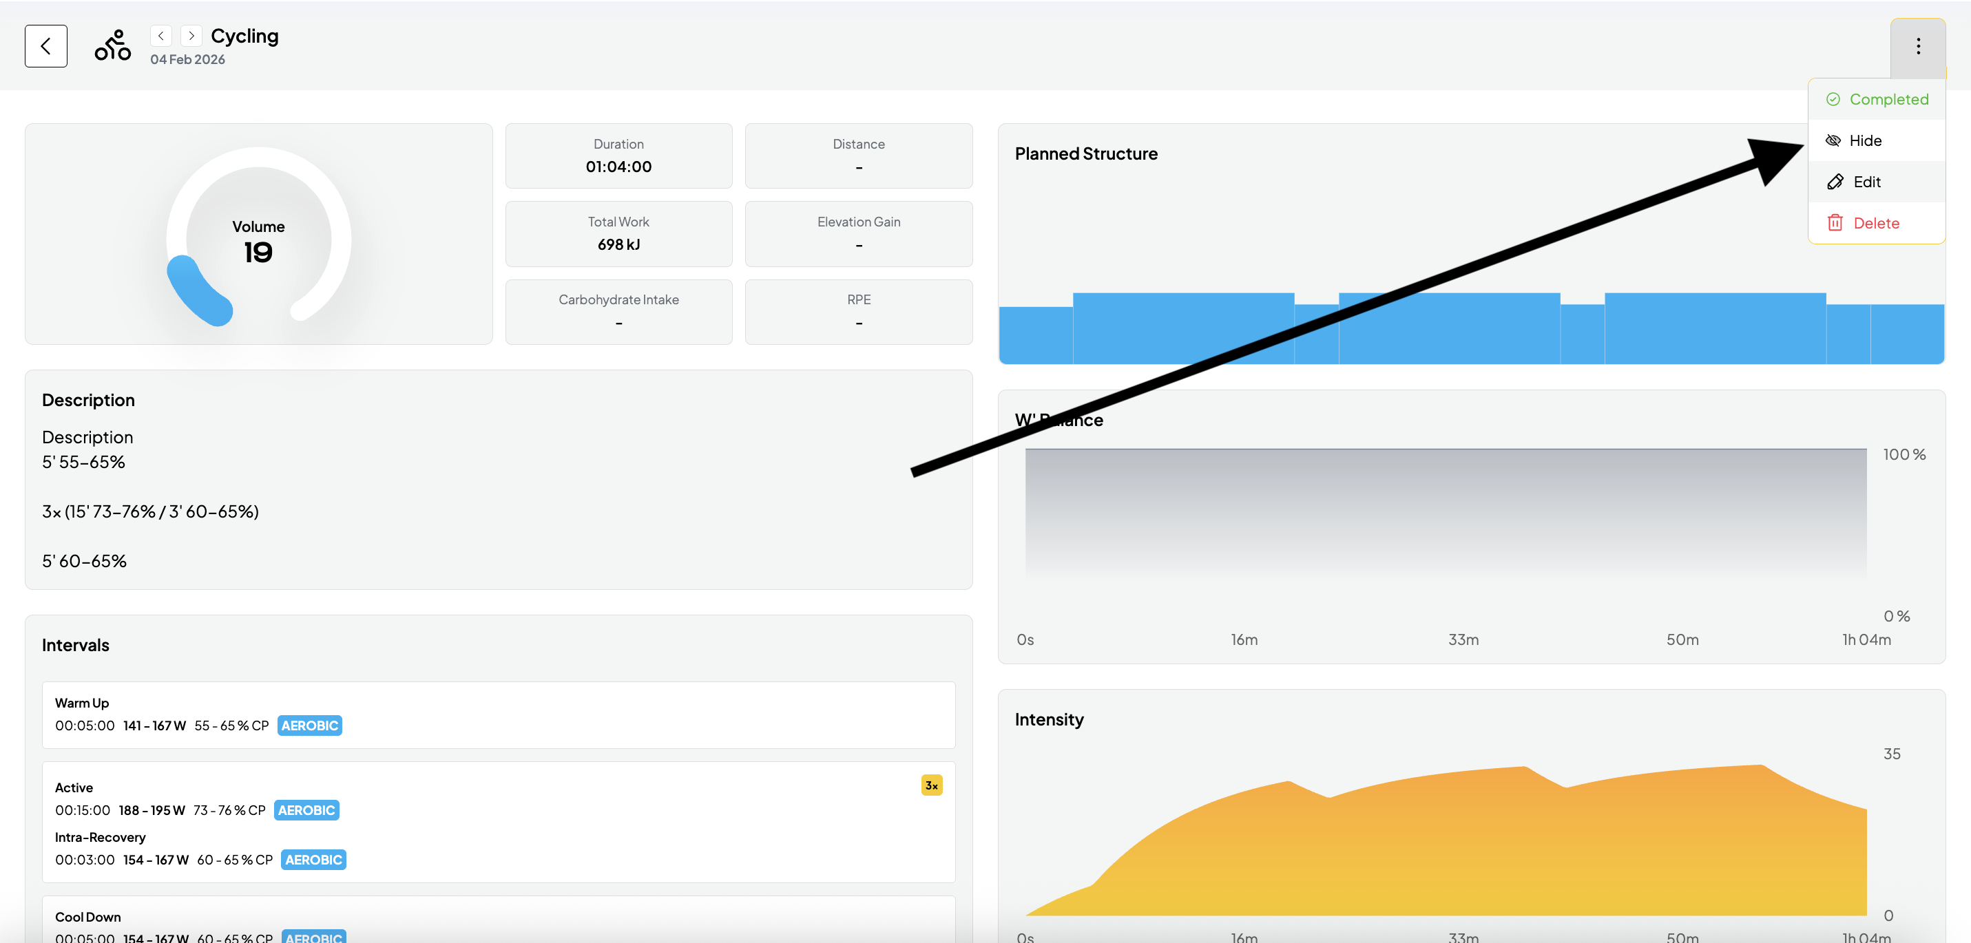Viewport: 1971px width, 943px height.
Task: Go to next workout chevron
Action: pos(191,36)
